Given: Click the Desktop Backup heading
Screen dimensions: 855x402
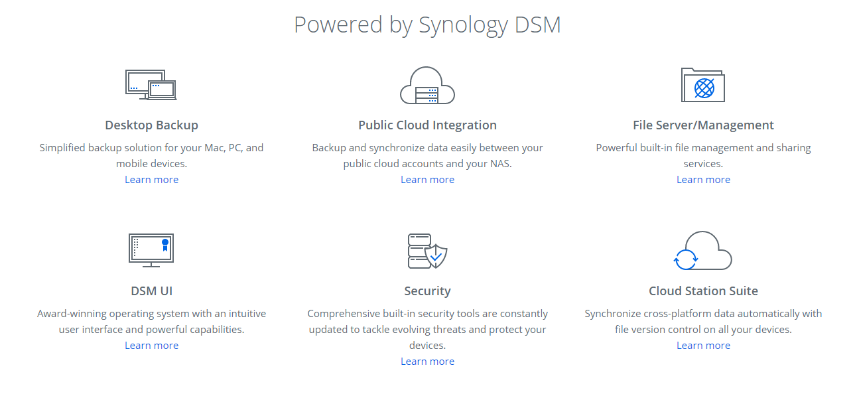Looking at the screenshot, I should coord(151,125).
